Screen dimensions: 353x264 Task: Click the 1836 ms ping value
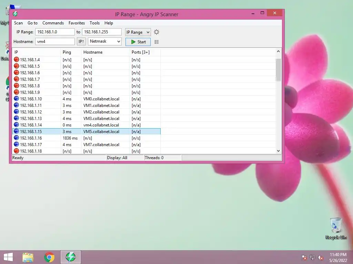click(70, 138)
